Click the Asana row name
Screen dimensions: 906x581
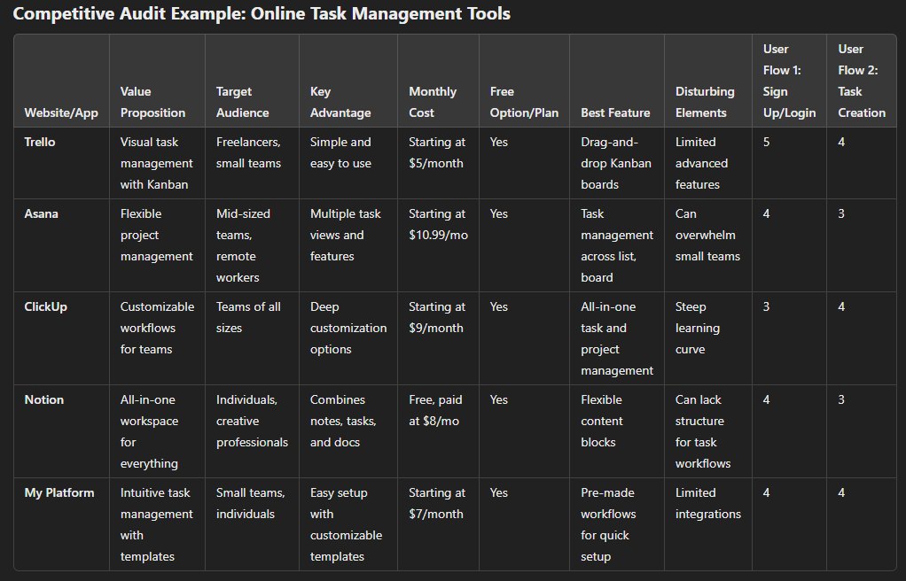[41, 213]
